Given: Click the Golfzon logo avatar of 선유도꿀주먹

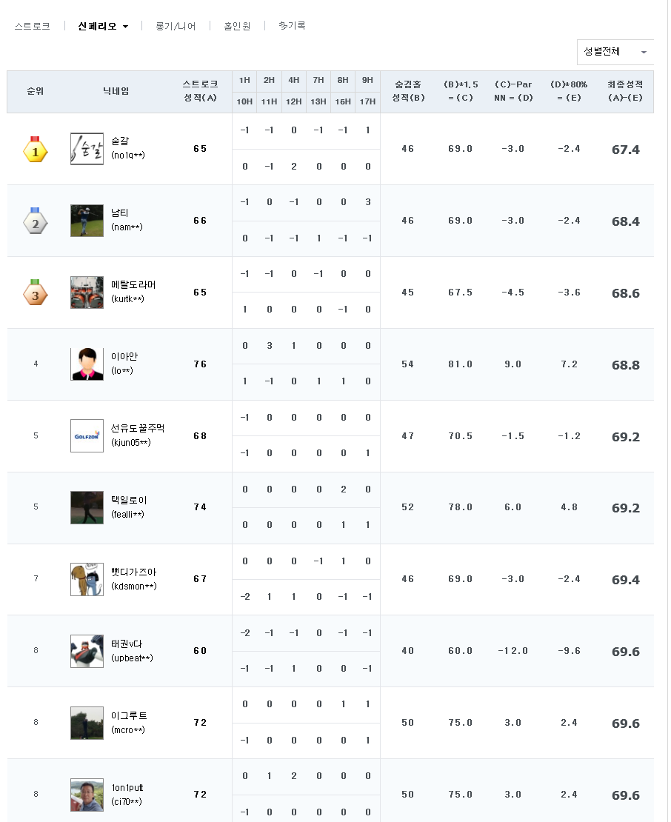Looking at the screenshot, I should pyautogui.click(x=87, y=436).
